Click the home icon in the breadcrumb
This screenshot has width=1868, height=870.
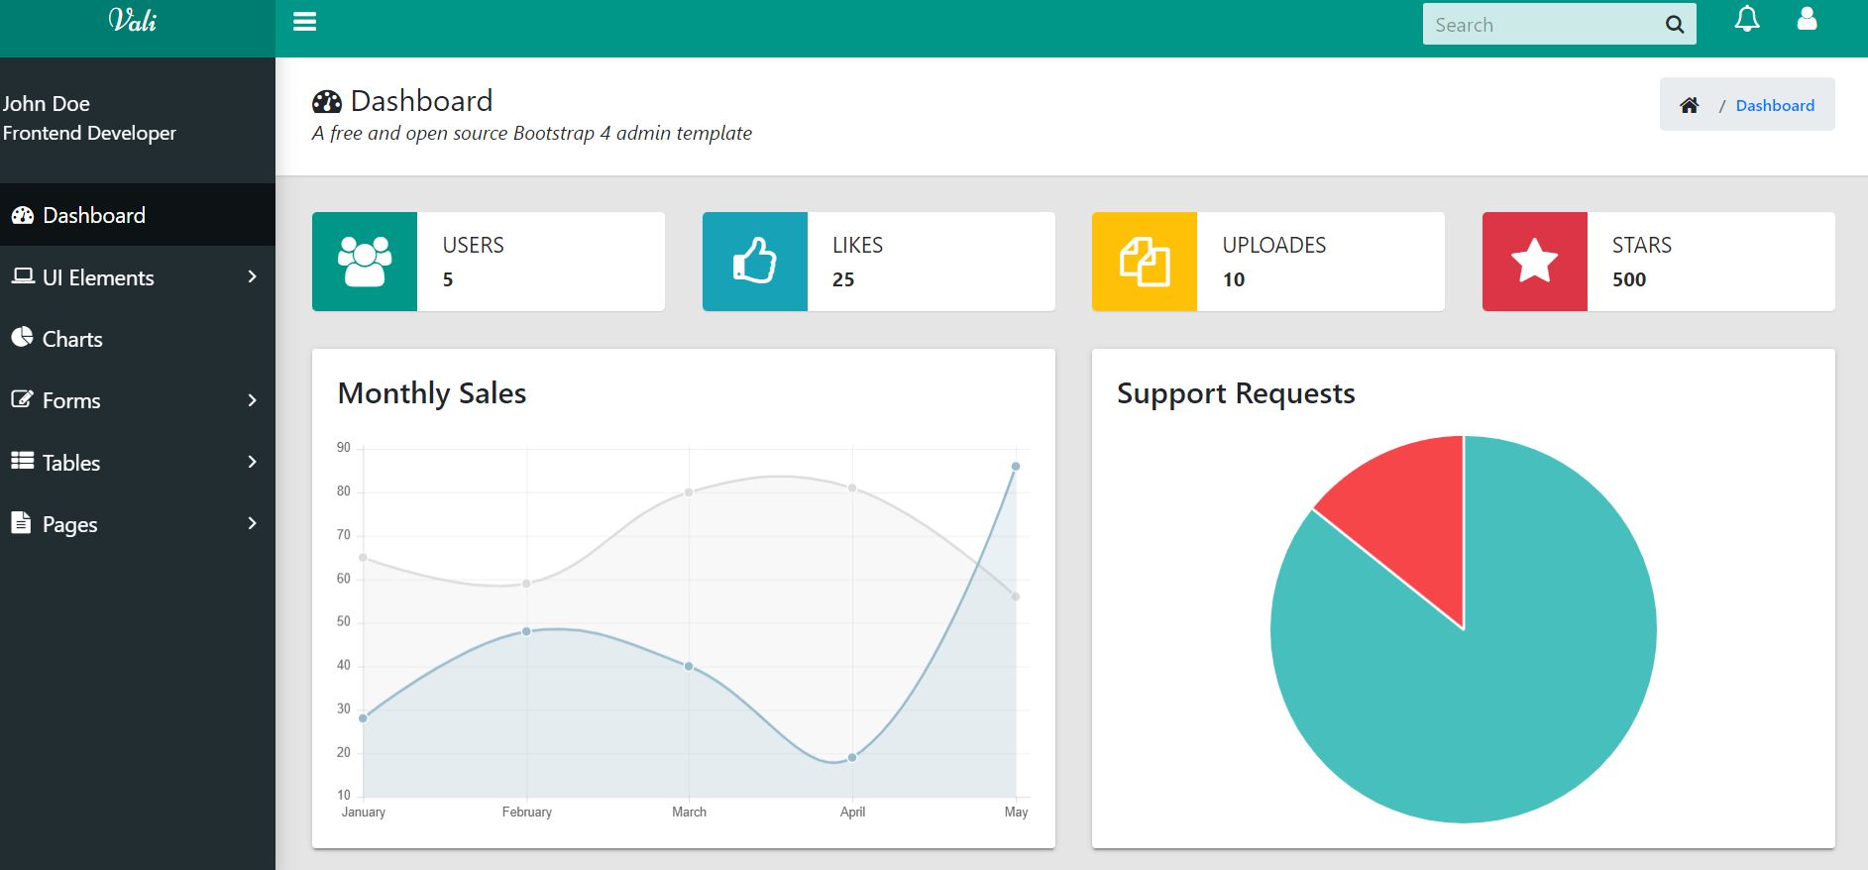click(1689, 105)
